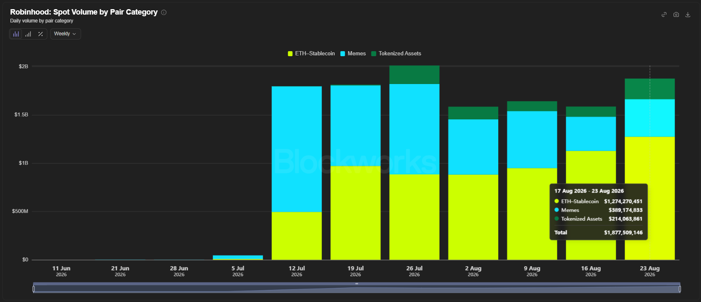Click the 5 Jul 2026 x-axis label
This screenshot has width=701, height=302.
tap(238, 271)
